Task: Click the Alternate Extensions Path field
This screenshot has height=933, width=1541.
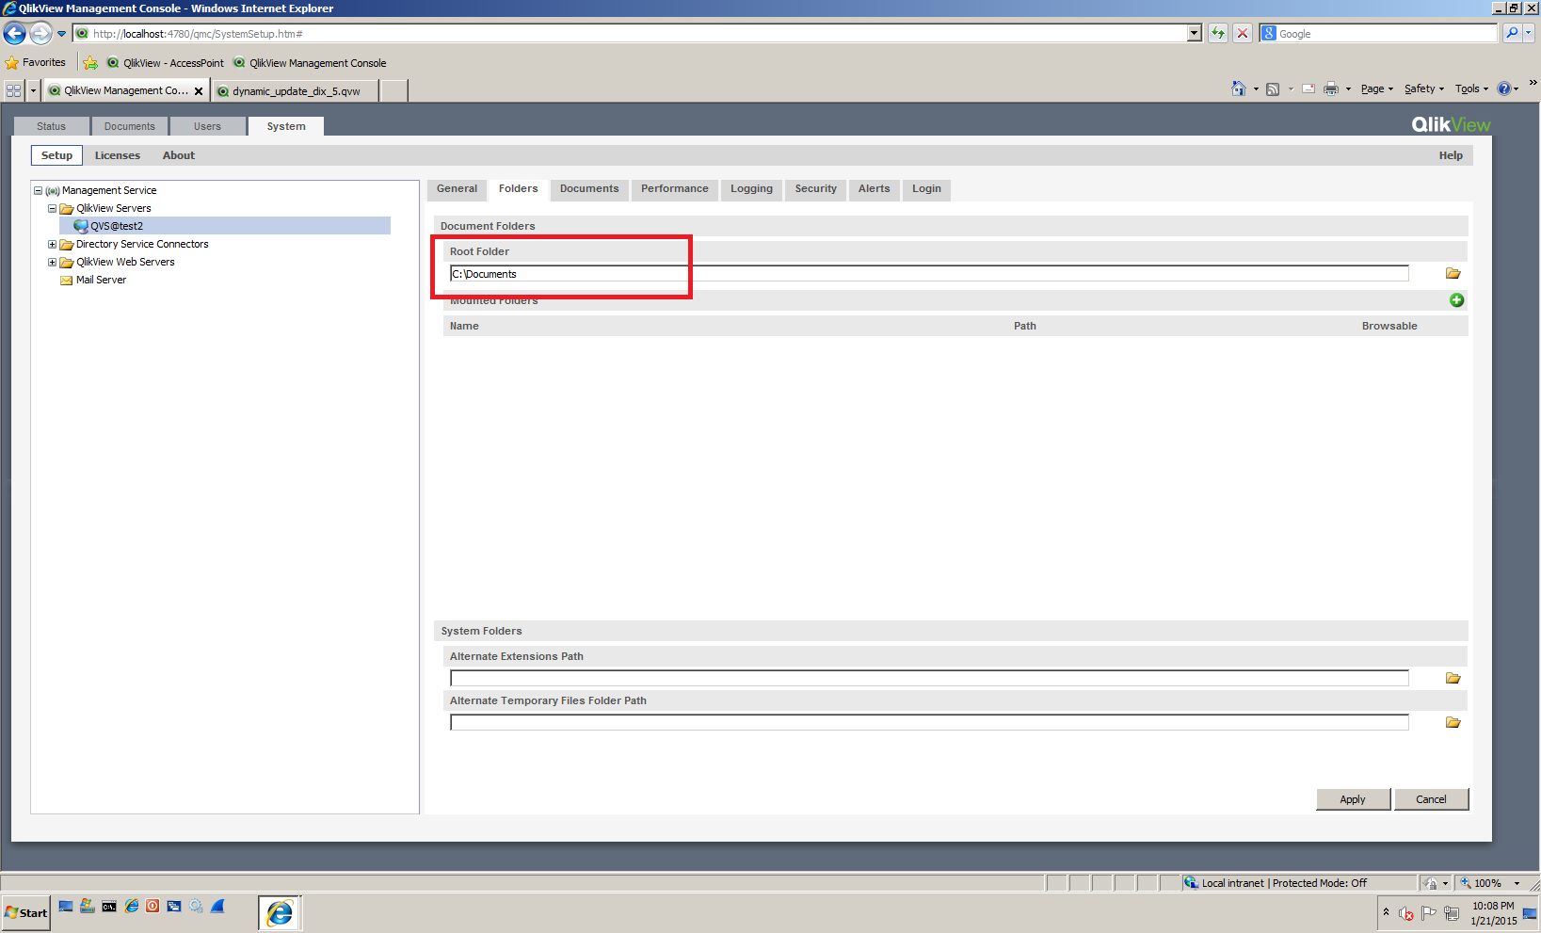Action: click(929, 679)
